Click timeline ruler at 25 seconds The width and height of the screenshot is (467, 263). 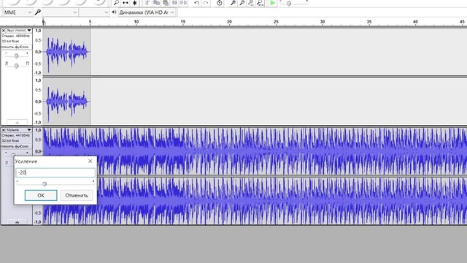(x=276, y=22)
